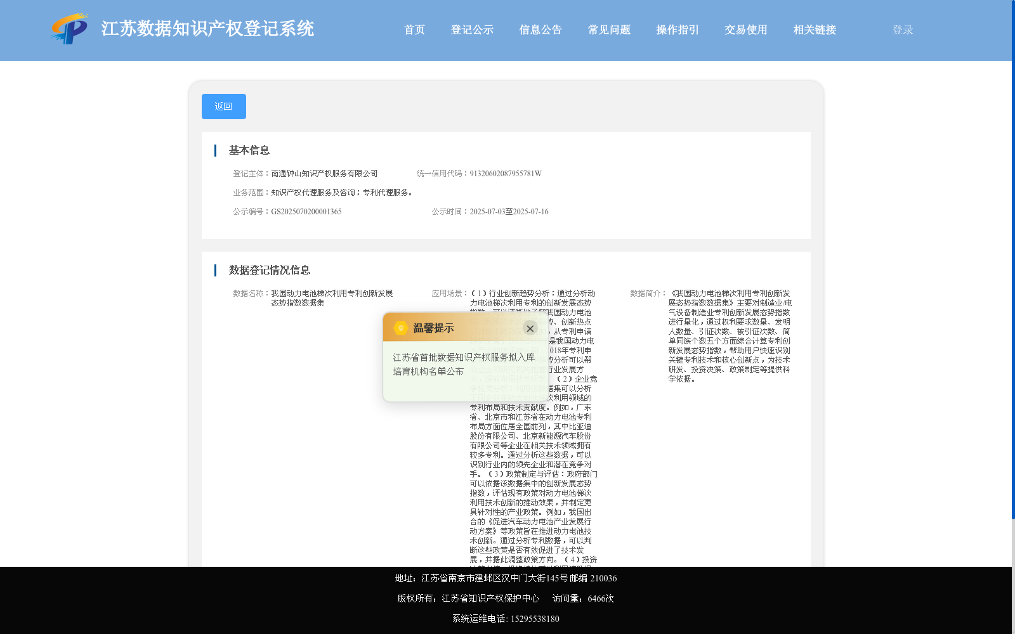The image size is (1015, 634).
Task: Click the 数据简介 description text
Action: click(730, 336)
